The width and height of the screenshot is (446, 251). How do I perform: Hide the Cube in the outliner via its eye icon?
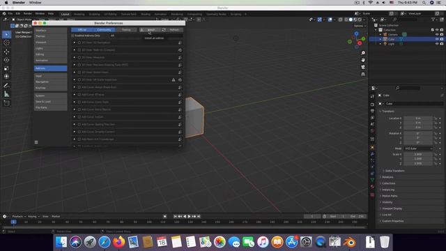pos(437,39)
